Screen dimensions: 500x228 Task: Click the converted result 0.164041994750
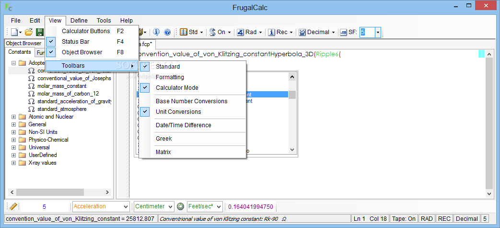point(251,206)
